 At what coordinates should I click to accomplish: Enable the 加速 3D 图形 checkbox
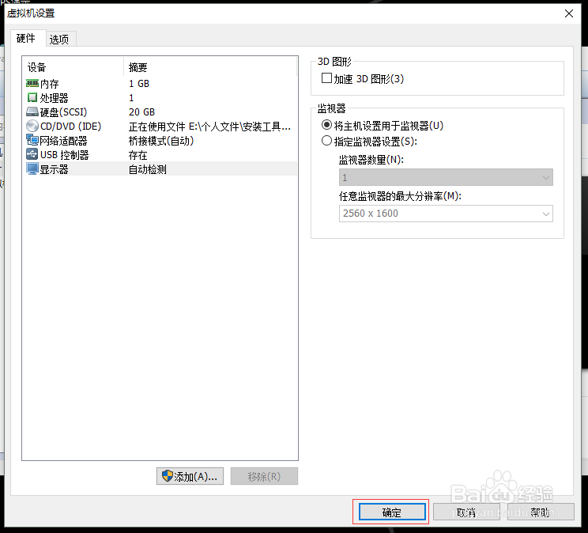point(326,78)
